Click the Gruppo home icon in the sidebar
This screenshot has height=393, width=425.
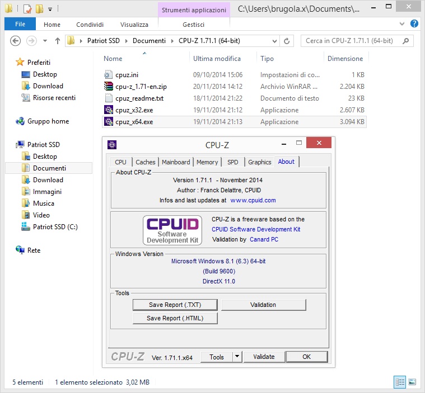click(20, 121)
